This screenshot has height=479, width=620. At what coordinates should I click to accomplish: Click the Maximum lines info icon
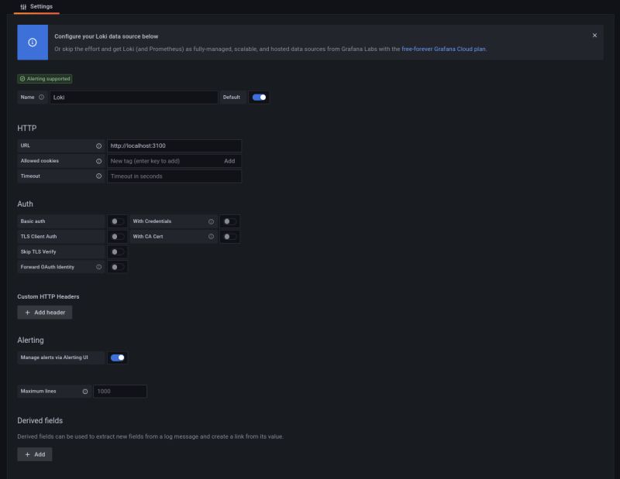point(84,391)
